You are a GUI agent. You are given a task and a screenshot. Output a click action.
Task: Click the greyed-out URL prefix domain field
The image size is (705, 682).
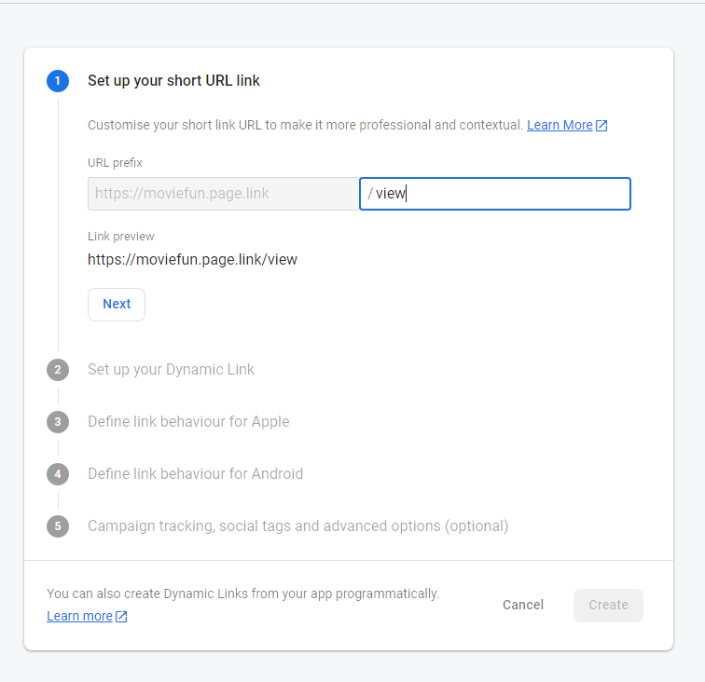tap(223, 194)
